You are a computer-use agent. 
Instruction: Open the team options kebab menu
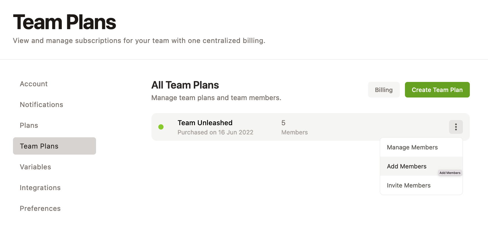point(456,127)
